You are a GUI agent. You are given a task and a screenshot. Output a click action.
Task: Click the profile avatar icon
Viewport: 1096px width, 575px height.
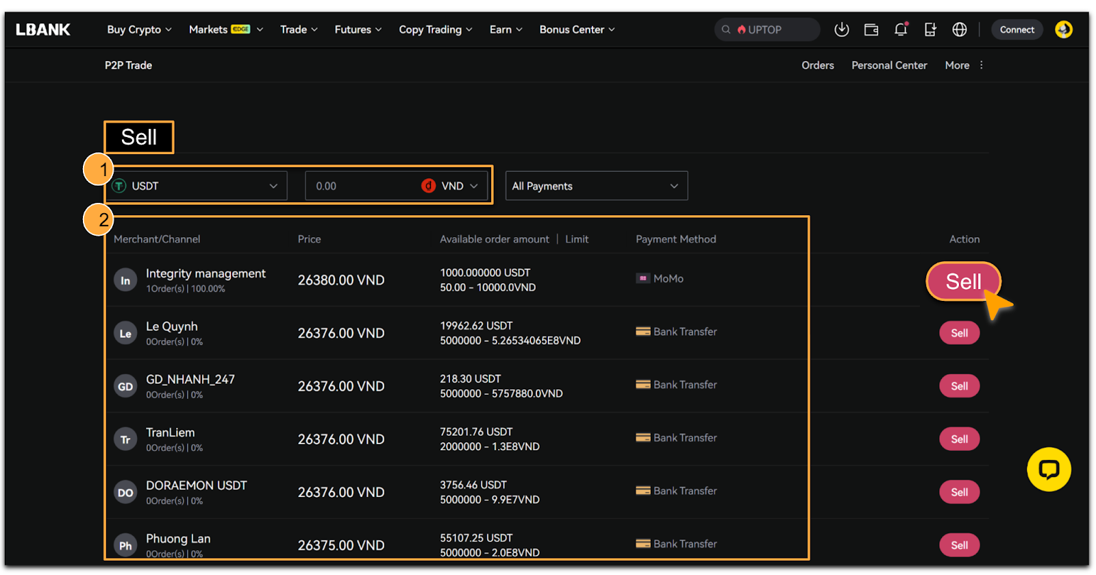coord(1063,29)
